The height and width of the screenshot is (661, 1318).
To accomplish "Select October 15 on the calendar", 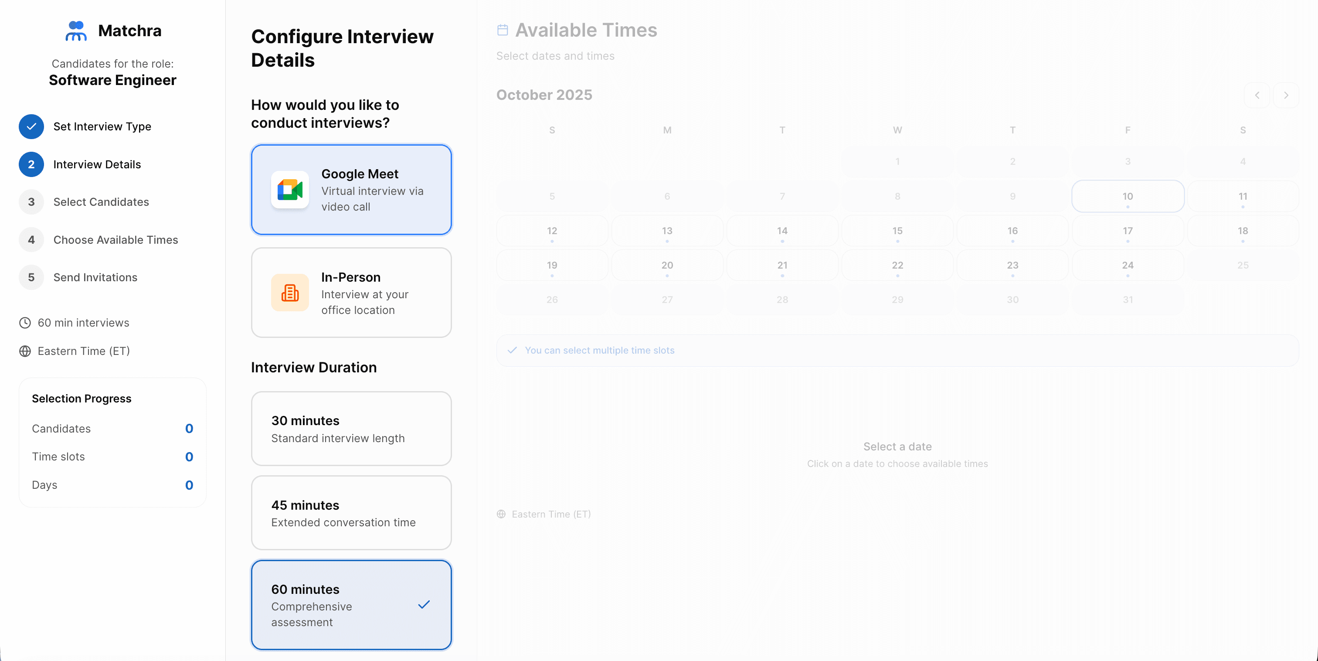I will (897, 231).
